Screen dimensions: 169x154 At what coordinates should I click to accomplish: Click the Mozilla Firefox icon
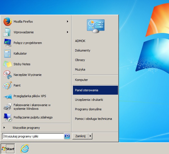point(7,22)
